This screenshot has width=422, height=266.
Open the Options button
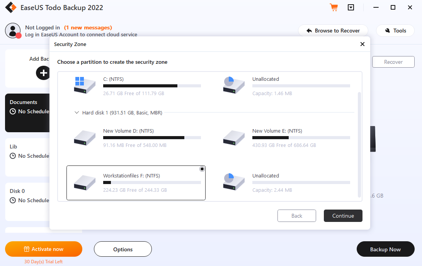[x=123, y=249]
